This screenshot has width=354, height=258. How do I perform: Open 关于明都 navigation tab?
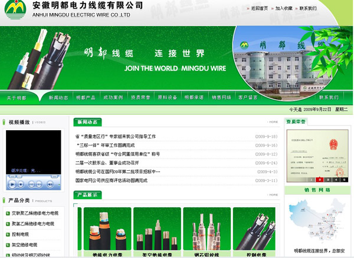pyautogui.click(x=17, y=98)
